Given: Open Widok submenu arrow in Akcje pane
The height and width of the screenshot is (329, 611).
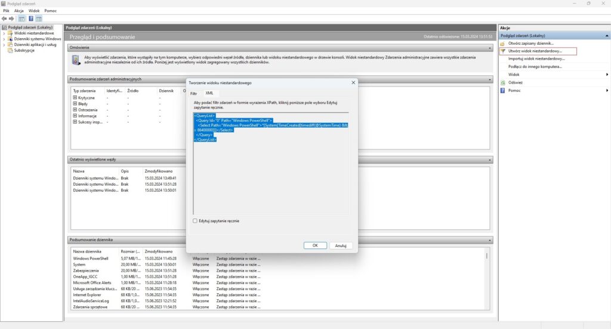Looking at the screenshot, I should 607,75.
